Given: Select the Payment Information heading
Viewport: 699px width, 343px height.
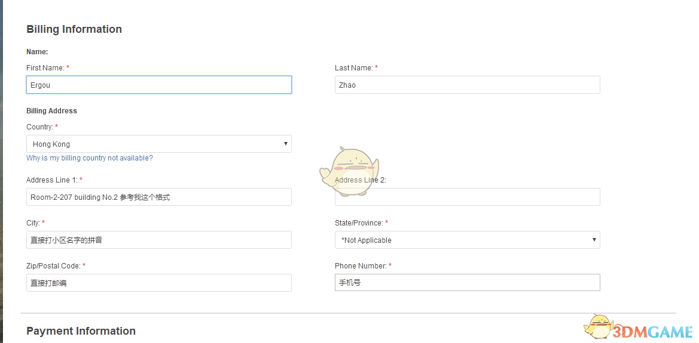Looking at the screenshot, I should click(81, 331).
